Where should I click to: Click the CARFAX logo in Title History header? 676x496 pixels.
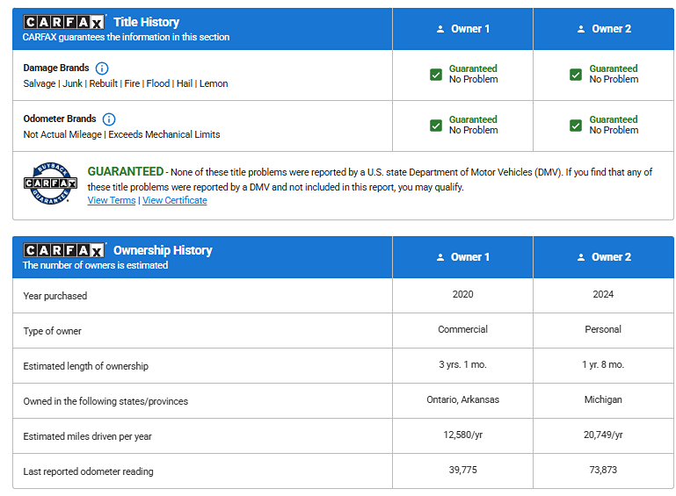[x=63, y=22]
